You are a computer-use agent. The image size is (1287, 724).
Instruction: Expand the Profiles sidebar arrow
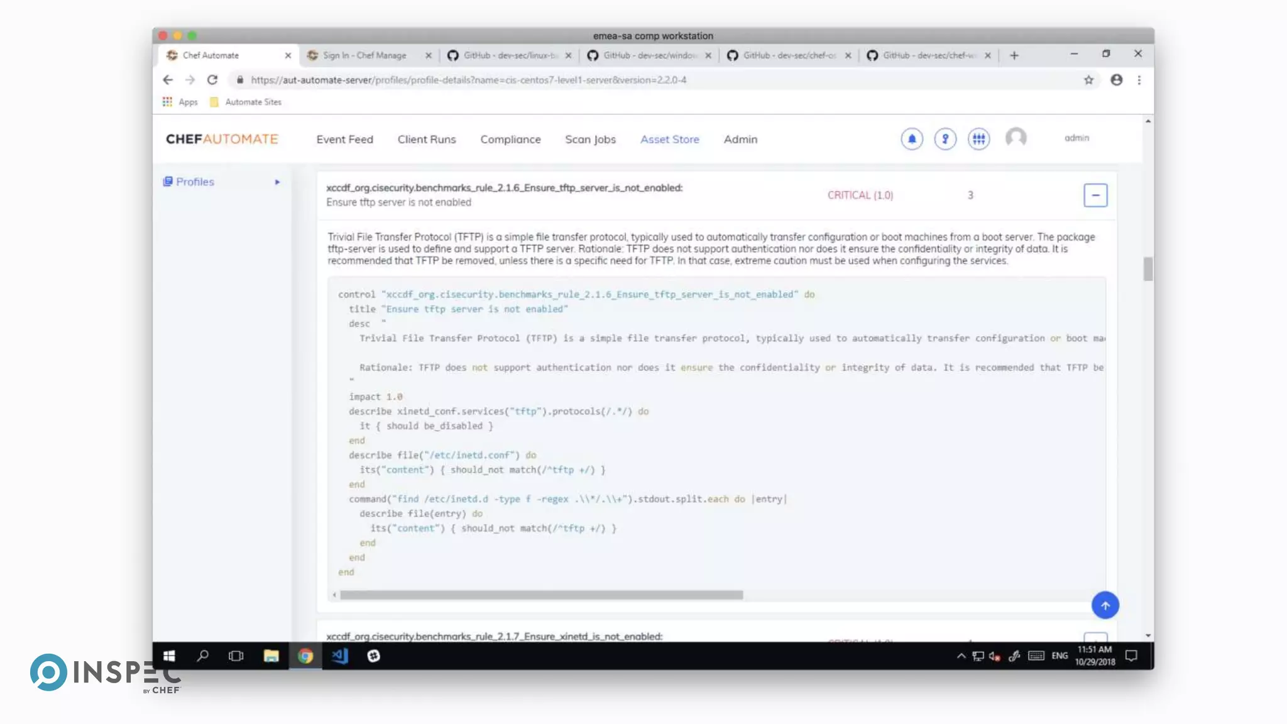click(x=277, y=182)
